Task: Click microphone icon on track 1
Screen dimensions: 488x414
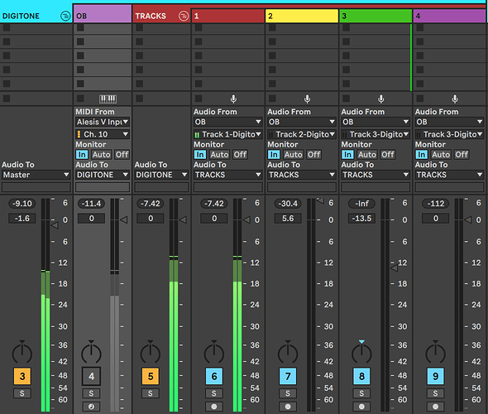Action: pyautogui.click(x=233, y=99)
